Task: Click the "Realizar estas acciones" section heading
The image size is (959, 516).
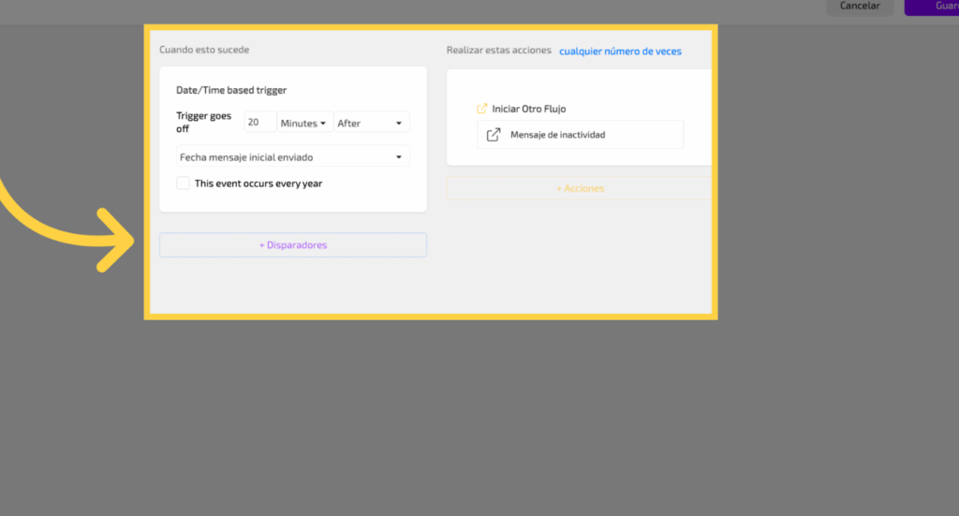Action: tap(498, 51)
